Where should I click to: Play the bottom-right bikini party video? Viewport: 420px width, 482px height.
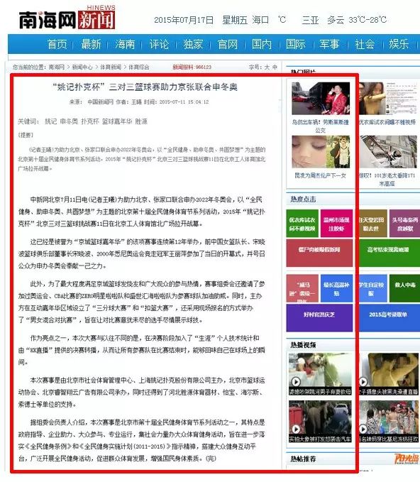tap(389, 422)
